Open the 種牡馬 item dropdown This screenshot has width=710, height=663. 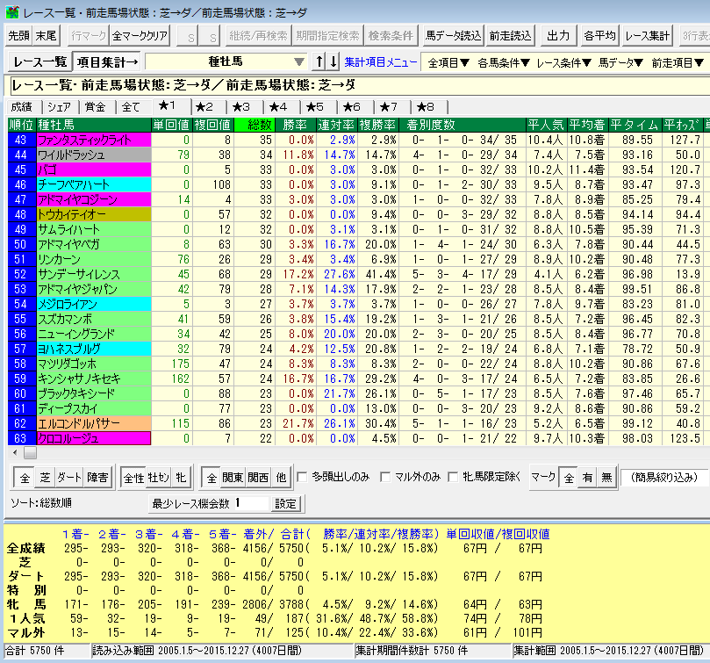[x=226, y=61]
